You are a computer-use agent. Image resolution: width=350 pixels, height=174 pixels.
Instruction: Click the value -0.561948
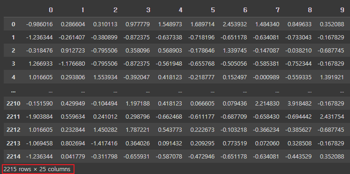(169, 64)
